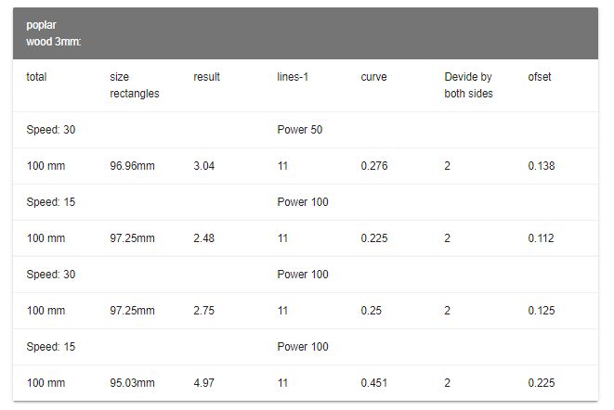614x410 pixels.
Task: Click the "11" link beside curve 0.276
Action: tap(282, 166)
